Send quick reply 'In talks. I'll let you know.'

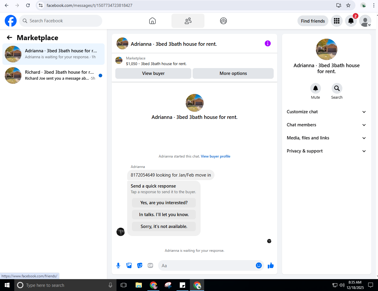tap(164, 215)
